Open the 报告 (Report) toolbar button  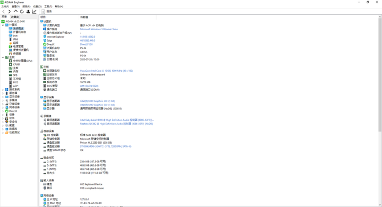(x=47, y=11)
